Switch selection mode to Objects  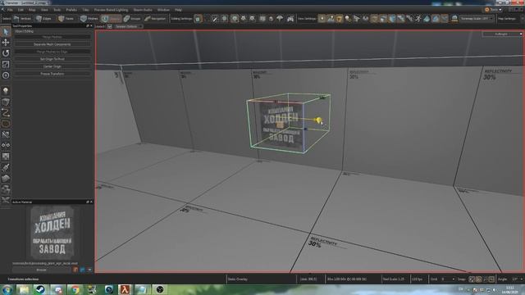(x=112, y=19)
